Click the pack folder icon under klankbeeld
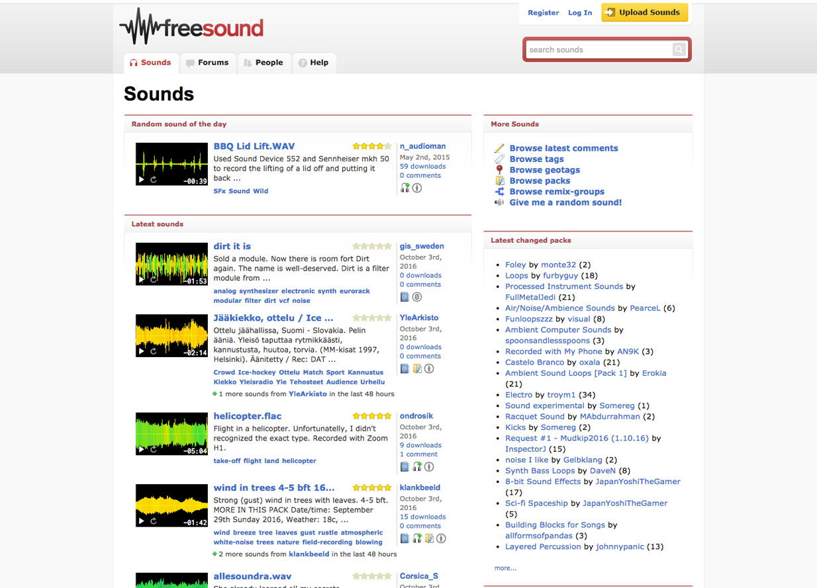817x588 pixels. pos(429,538)
